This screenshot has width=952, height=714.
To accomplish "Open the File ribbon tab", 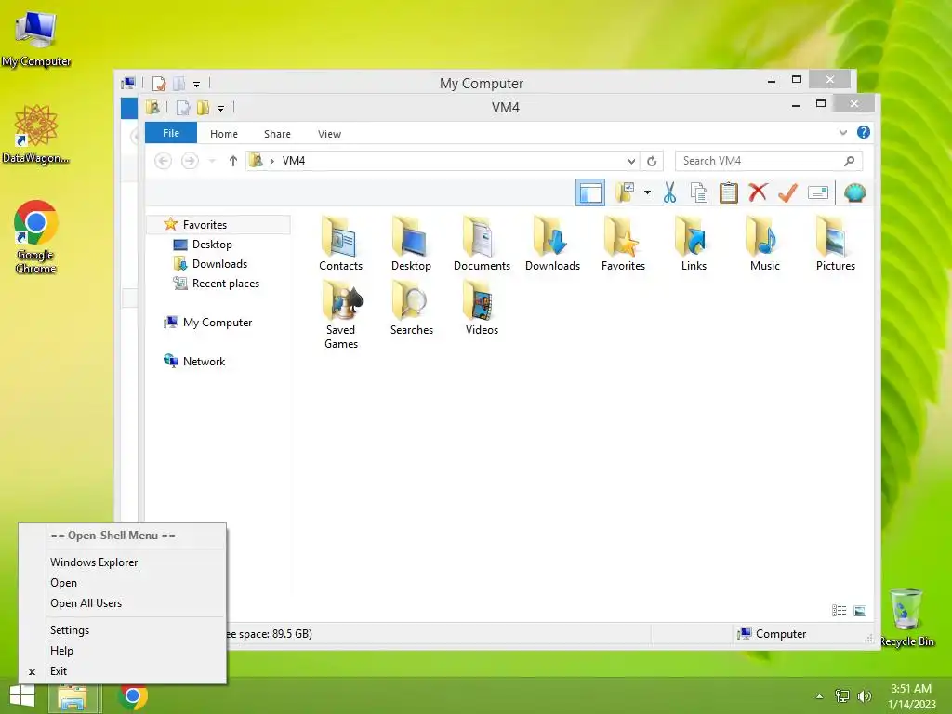I will pyautogui.click(x=171, y=133).
